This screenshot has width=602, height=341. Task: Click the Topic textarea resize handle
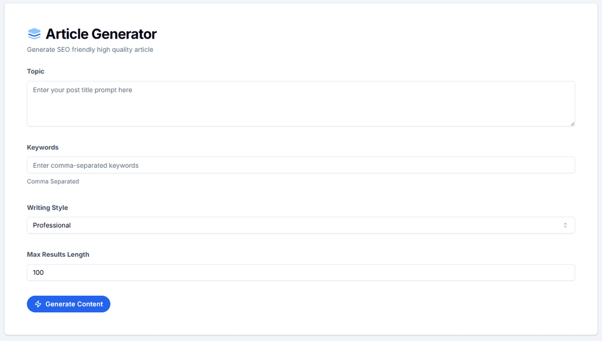[572, 123]
